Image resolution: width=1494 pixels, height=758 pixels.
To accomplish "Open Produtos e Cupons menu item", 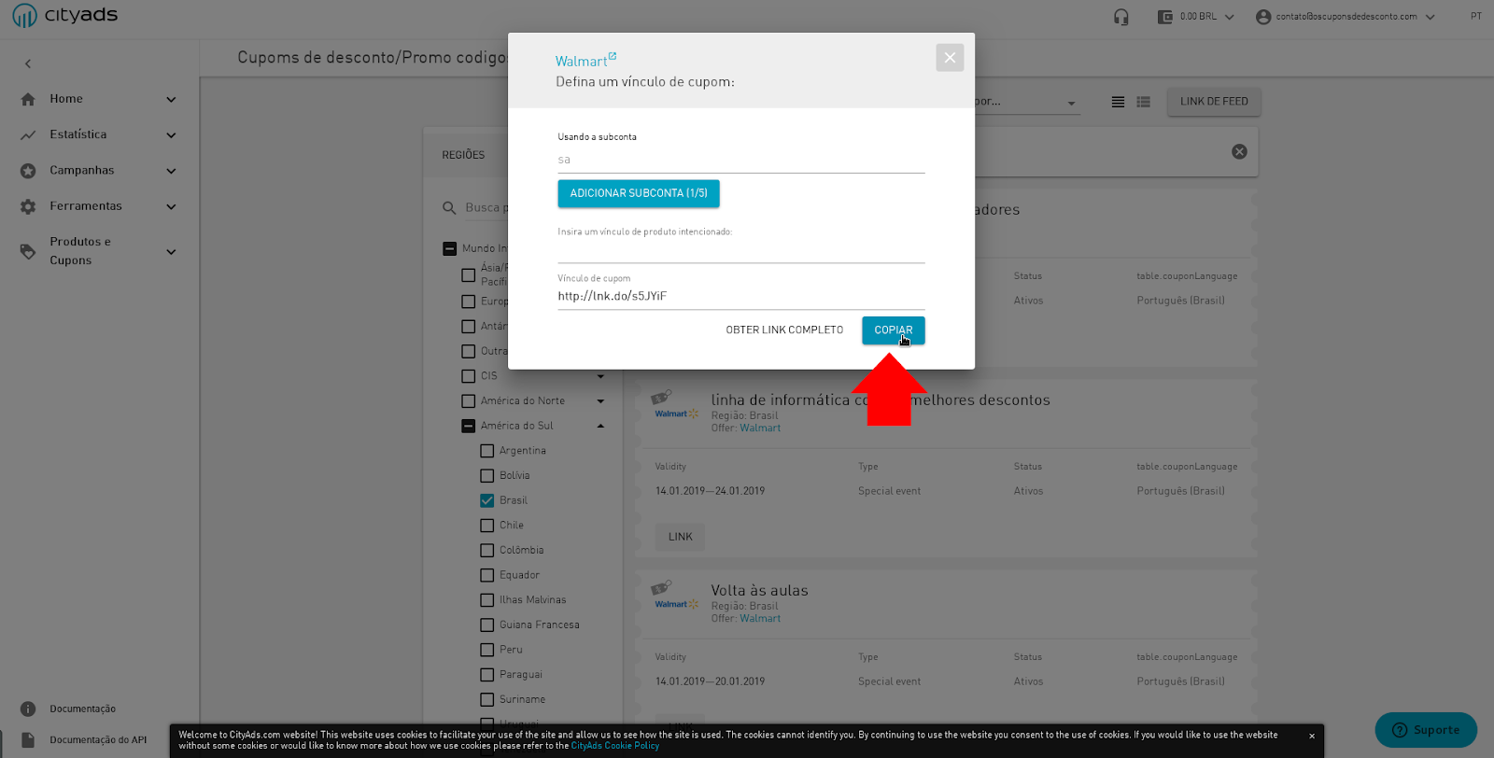I will [99, 251].
